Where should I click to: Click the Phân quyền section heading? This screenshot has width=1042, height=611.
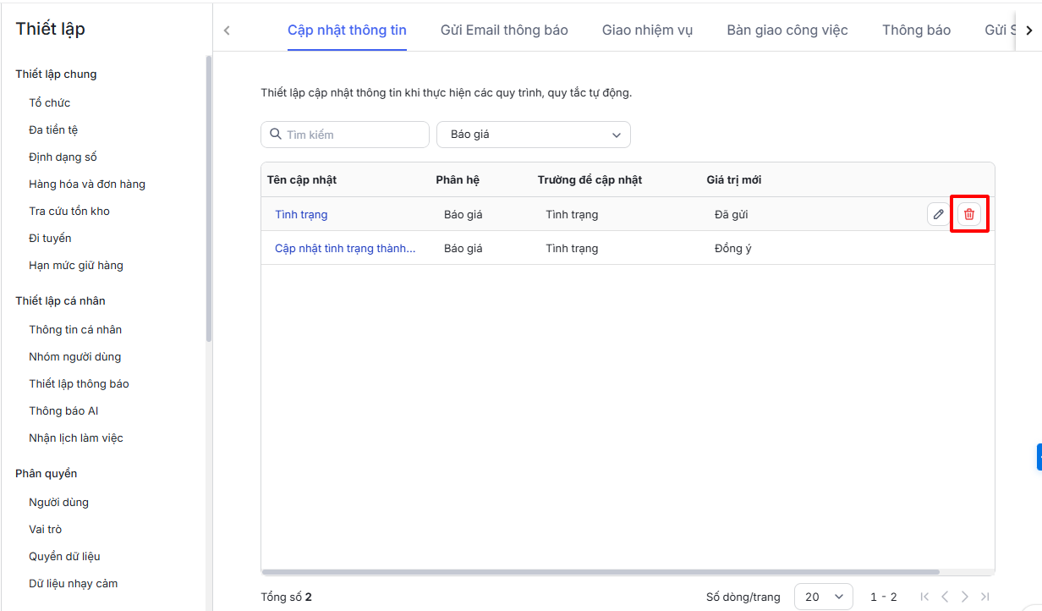click(46, 474)
